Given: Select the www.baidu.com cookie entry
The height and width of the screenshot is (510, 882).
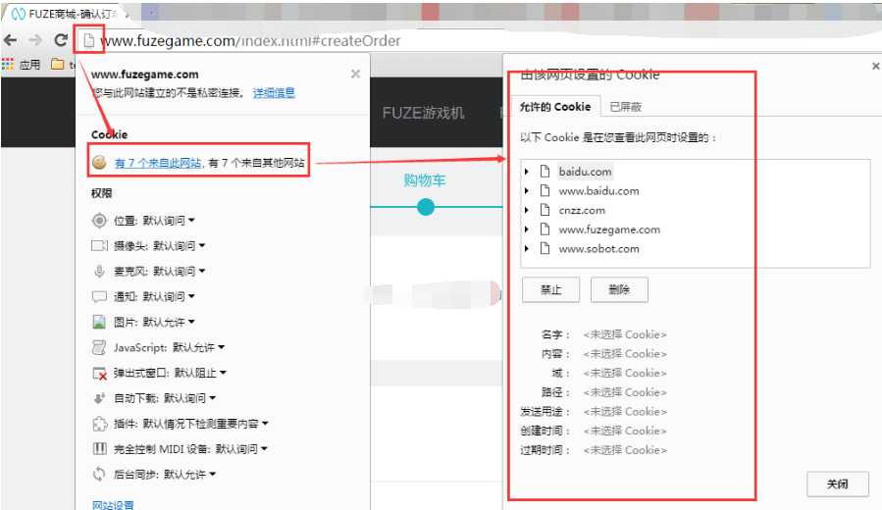Looking at the screenshot, I should coord(598,190).
